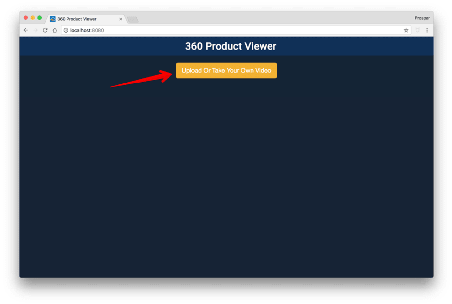Viewport: 452px width, 304px height.
Task: Close the window with the red button
Action: point(26,18)
